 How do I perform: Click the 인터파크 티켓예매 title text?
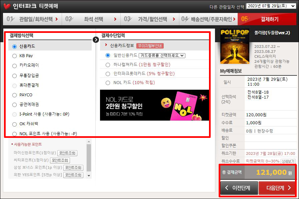pos(35,6)
